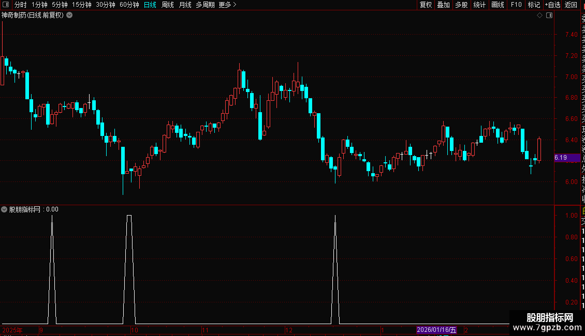
Task: Switch to 日线 daily chart
Action: pos(150,5)
